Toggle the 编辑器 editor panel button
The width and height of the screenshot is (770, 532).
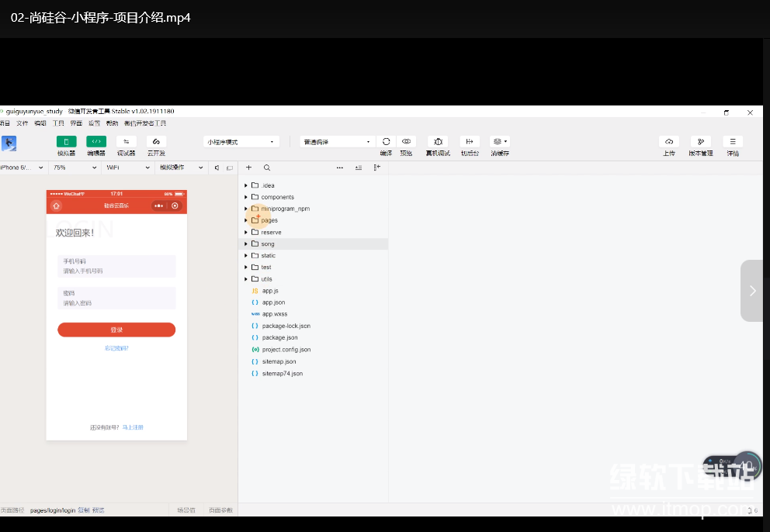pos(96,142)
